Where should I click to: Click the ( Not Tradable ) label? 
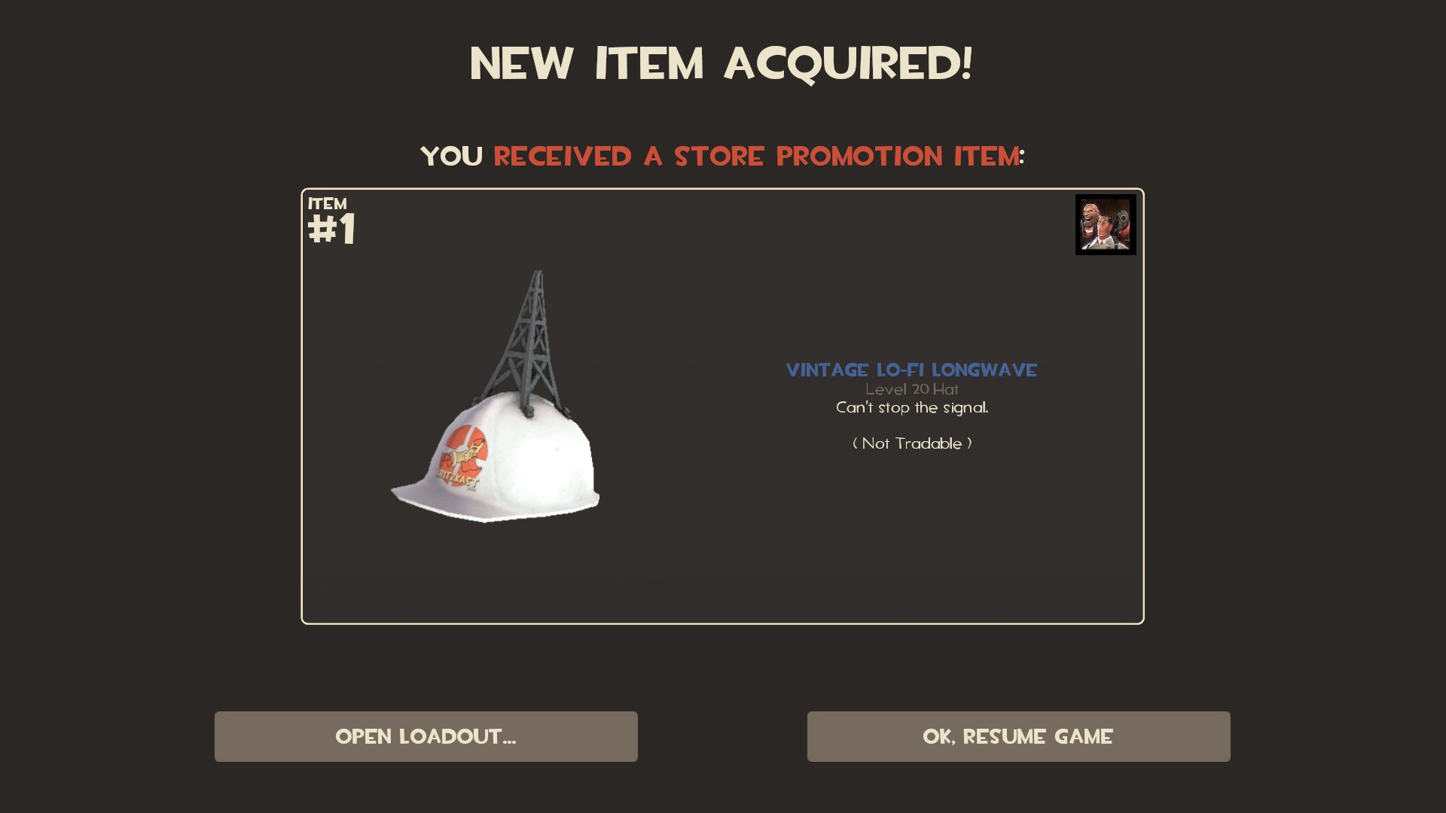pyautogui.click(x=912, y=443)
